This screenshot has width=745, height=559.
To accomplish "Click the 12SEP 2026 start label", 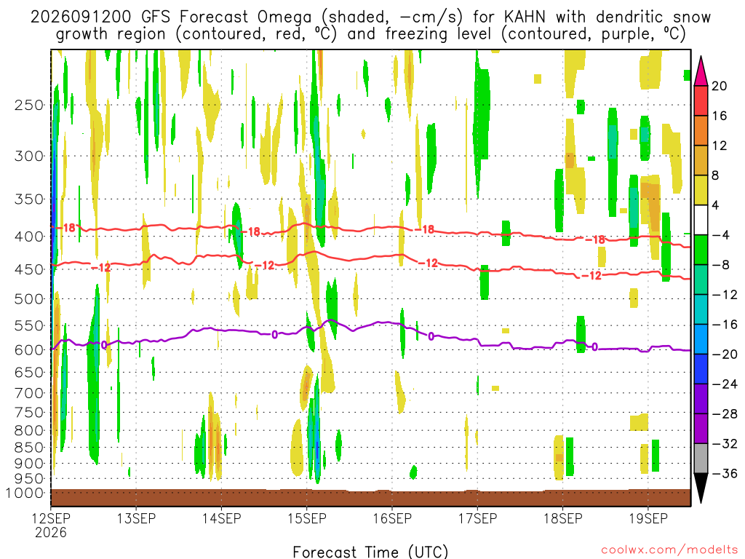I will coord(51,525).
